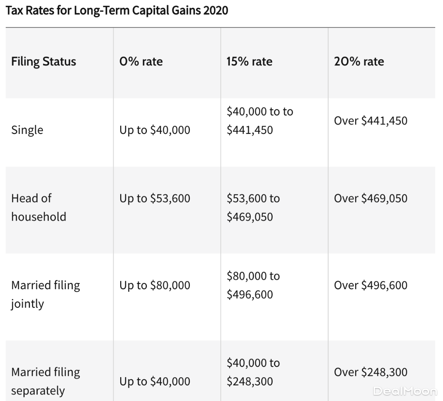443x401 pixels.
Task: Select the Up to $53,600 cell
Action: (155, 198)
